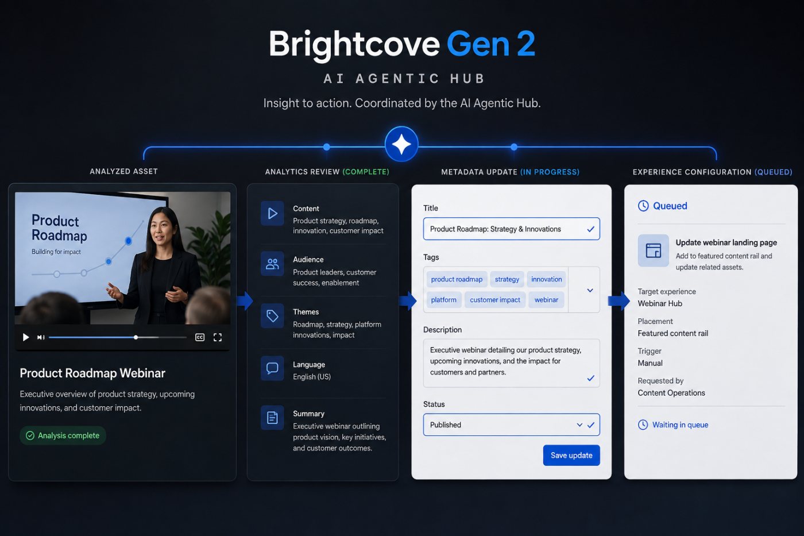Open the Status Published dropdown

[x=511, y=425]
